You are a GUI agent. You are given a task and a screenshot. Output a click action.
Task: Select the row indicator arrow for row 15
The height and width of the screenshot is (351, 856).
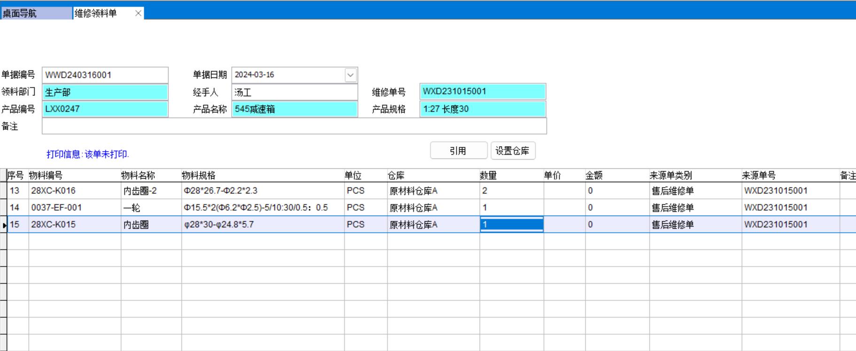(x=4, y=225)
